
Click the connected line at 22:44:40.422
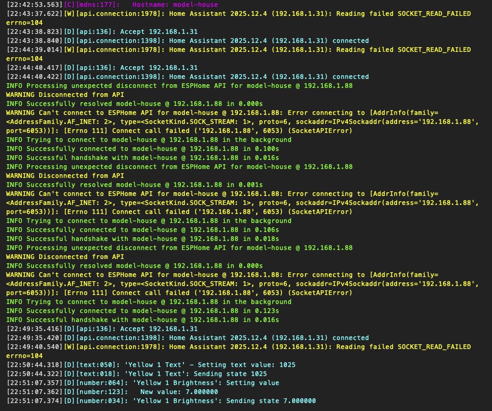(x=188, y=77)
